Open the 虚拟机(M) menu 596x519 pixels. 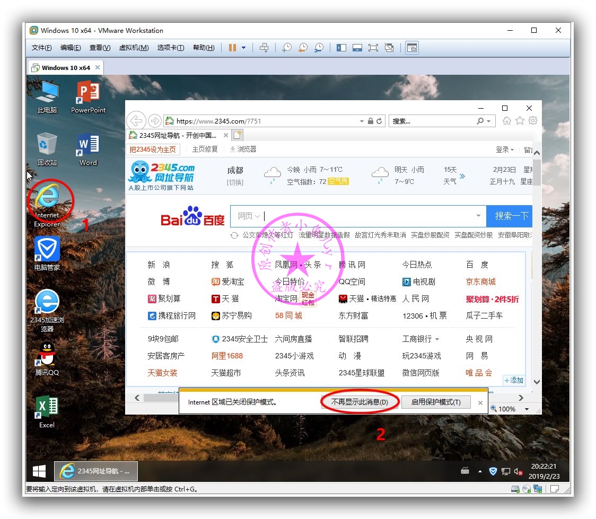point(134,48)
